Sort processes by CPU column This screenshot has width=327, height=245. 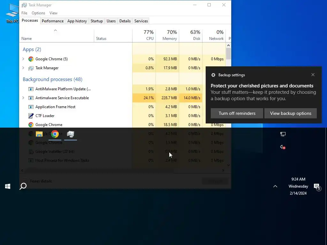(144, 36)
